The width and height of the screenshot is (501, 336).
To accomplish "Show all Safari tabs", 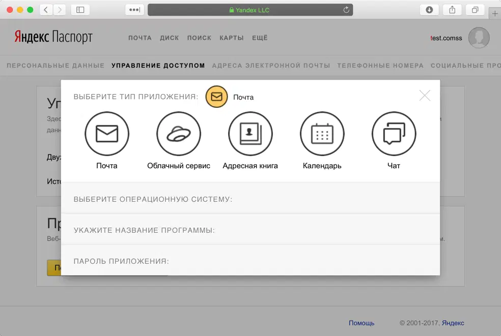I will point(475,10).
